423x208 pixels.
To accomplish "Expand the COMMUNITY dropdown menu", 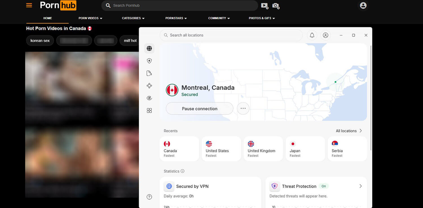I will tap(219, 18).
